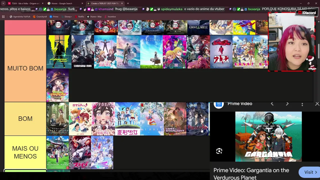
Task: Open the Netflix bookmark
Action: pos(79,17)
